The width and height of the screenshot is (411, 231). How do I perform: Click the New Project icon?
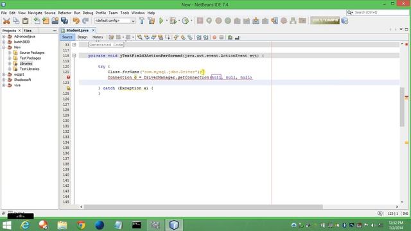click(46, 21)
